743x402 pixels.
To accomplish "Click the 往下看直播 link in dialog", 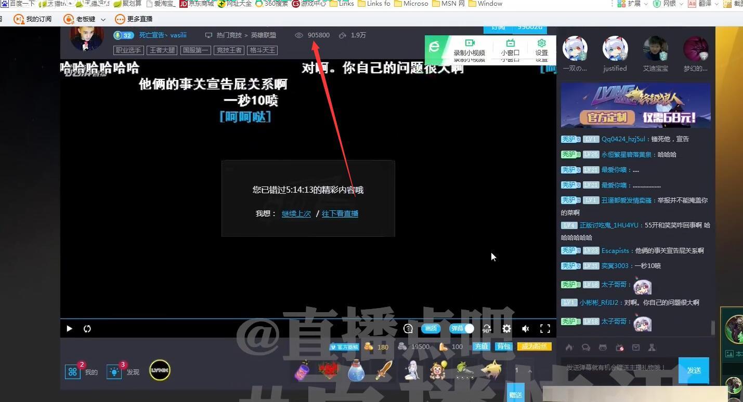I will [340, 213].
